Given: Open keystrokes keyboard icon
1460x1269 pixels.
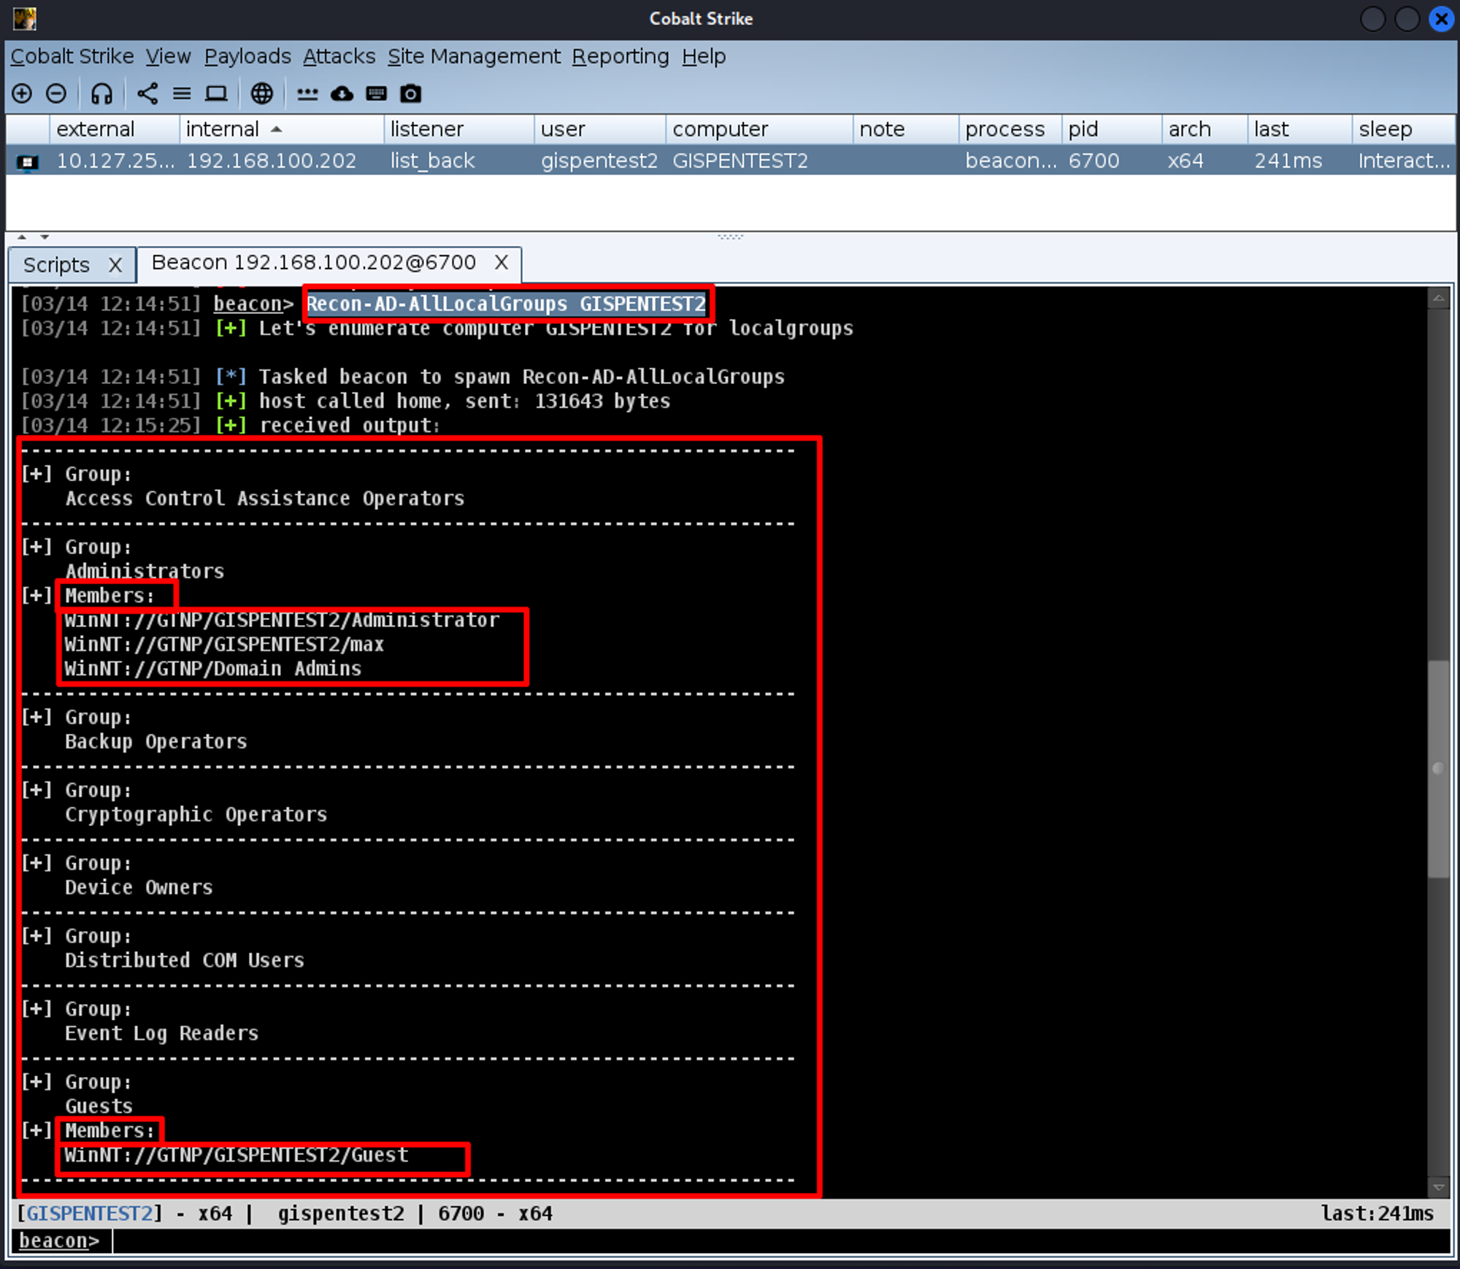Looking at the screenshot, I should tap(376, 93).
